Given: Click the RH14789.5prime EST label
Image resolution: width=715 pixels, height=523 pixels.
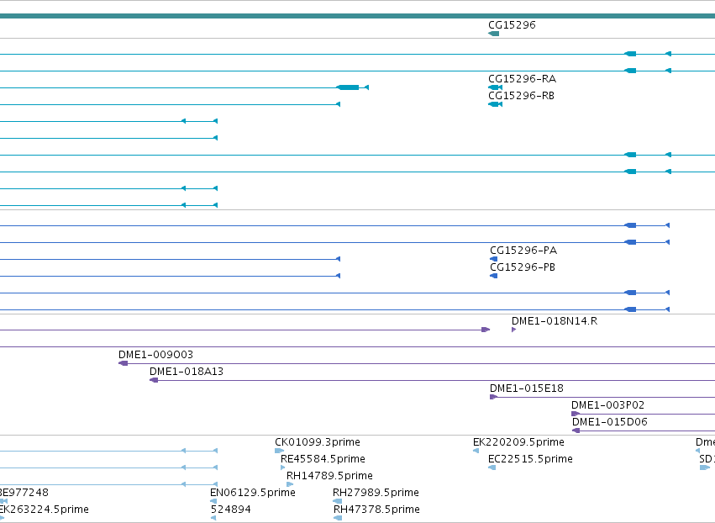Looking at the screenshot, I should (x=329, y=476).
